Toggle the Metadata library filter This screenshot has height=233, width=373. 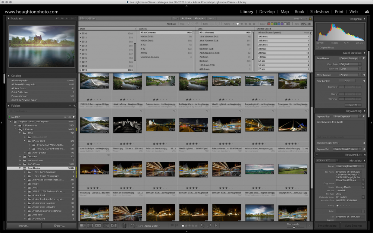click(200, 18)
